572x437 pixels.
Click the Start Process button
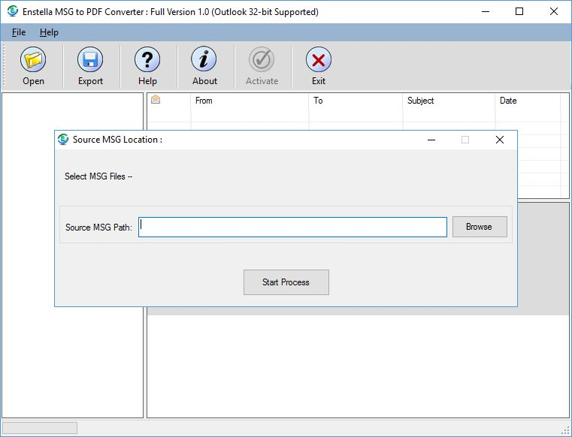click(286, 282)
